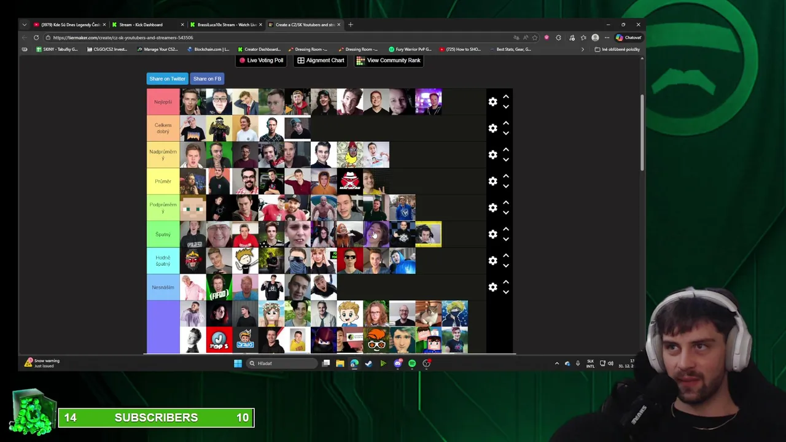786x442 pixels.
Task: Open settings gear for Nesnáším tier
Action: pyautogui.click(x=492, y=287)
